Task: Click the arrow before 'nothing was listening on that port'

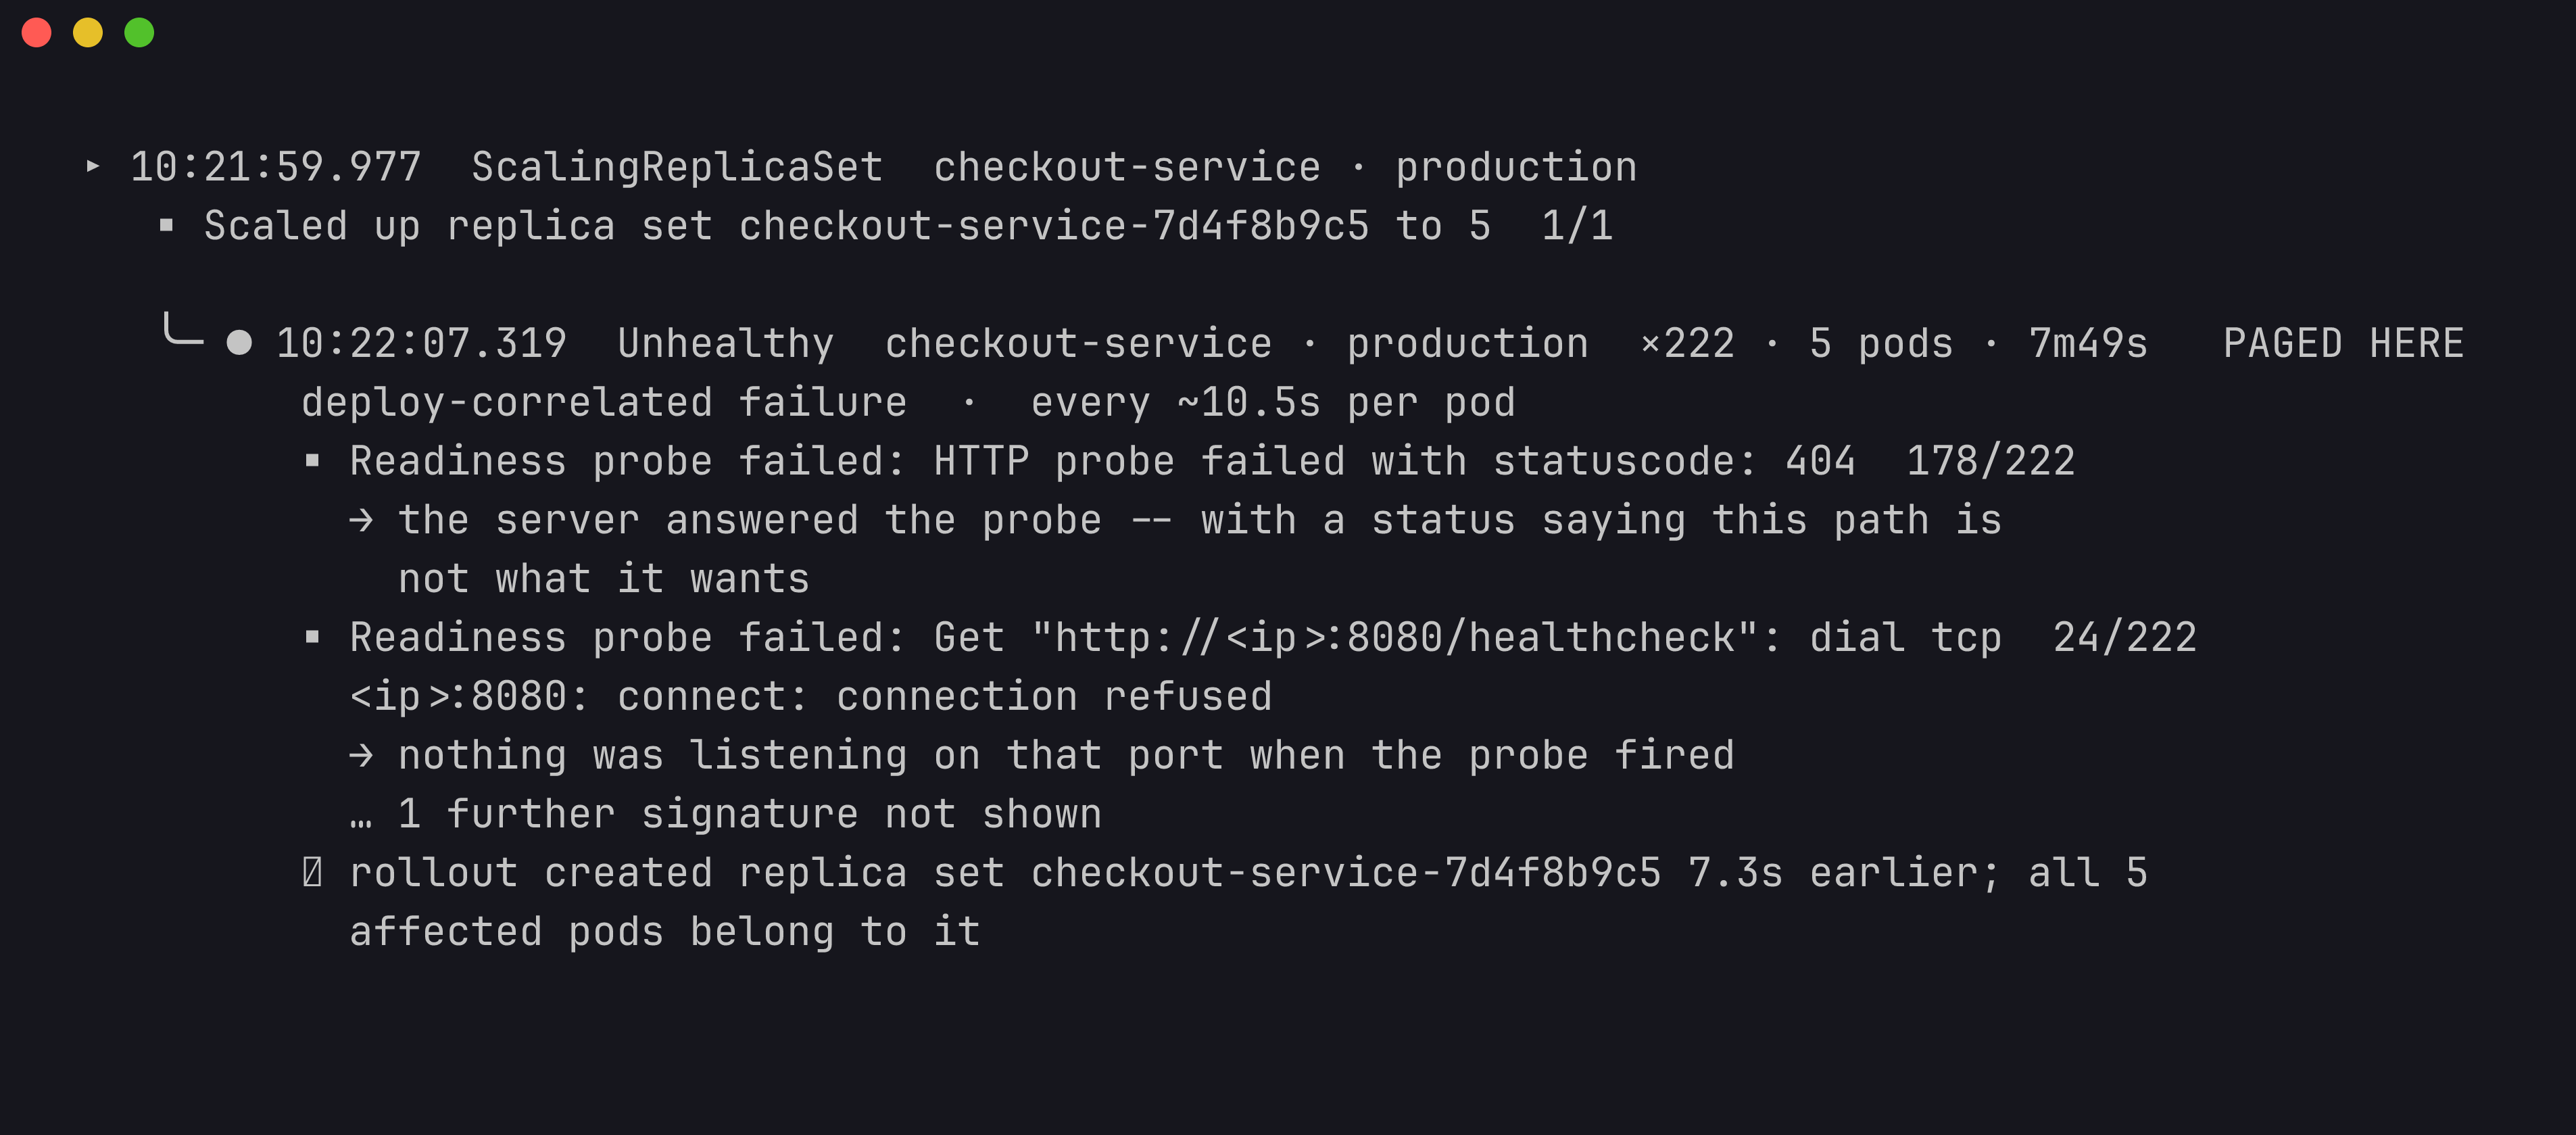Action: pos(361,755)
